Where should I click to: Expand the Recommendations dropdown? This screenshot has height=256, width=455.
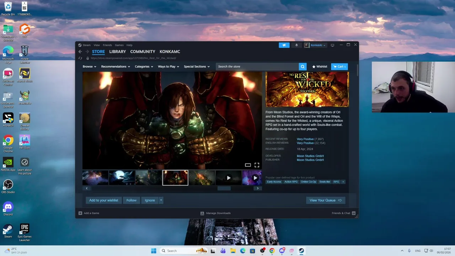(x=116, y=66)
